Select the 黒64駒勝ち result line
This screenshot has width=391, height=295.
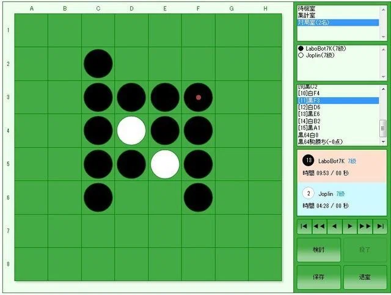pos(338,142)
